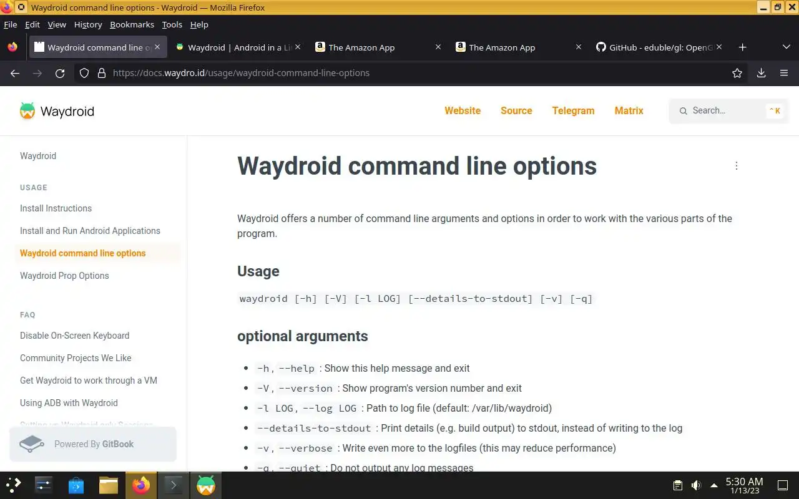Open the History menu

(x=88, y=24)
